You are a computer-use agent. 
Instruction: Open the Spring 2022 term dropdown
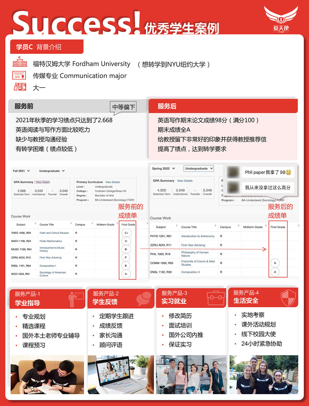[x=163, y=168]
